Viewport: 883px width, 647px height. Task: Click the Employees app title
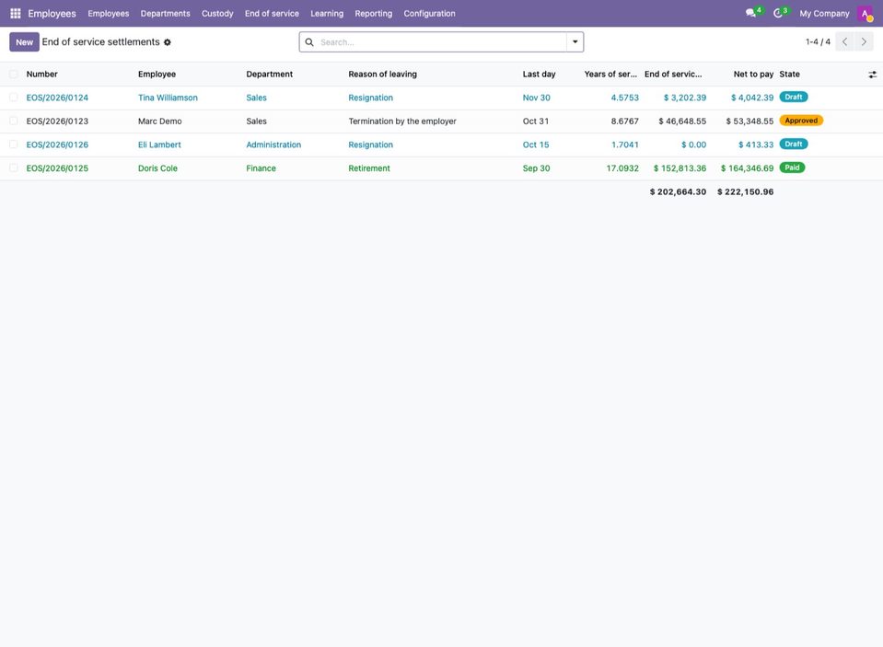point(52,14)
